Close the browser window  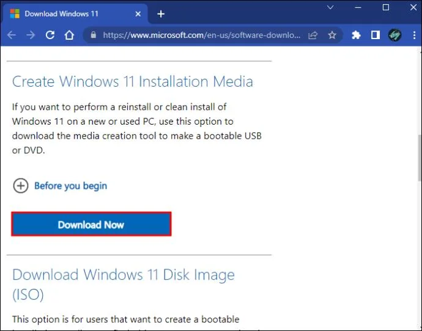pos(413,7)
